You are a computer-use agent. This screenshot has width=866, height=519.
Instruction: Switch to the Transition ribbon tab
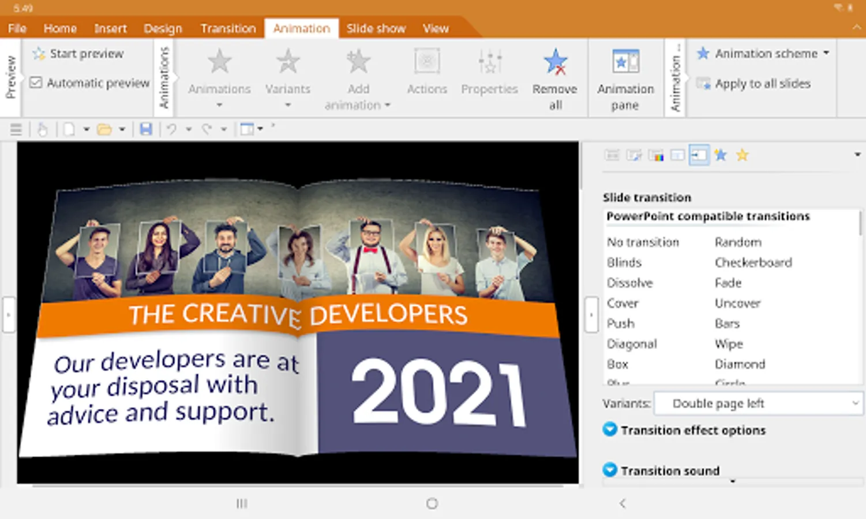pos(228,28)
